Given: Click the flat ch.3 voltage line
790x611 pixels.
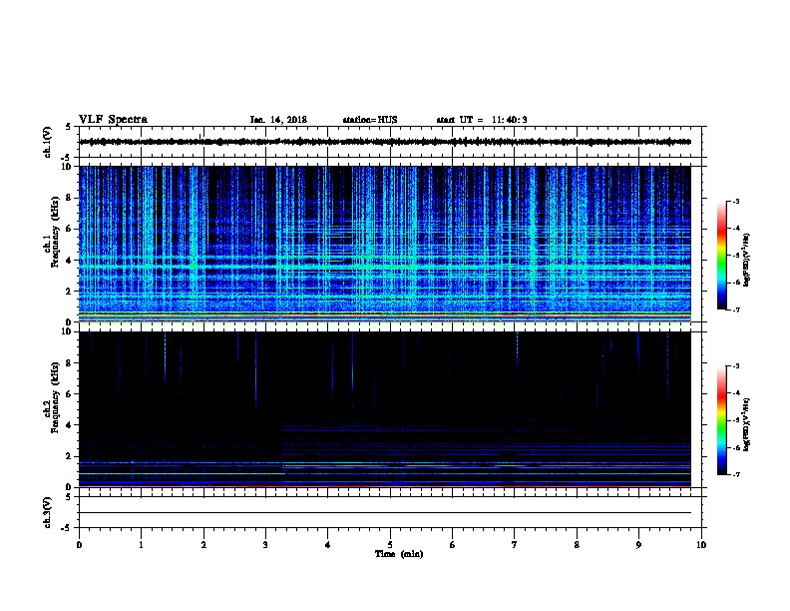Looking at the screenshot, I should (x=385, y=513).
